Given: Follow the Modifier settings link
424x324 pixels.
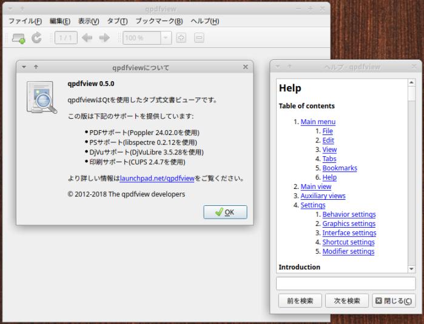Looking at the screenshot, I should [348, 251].
